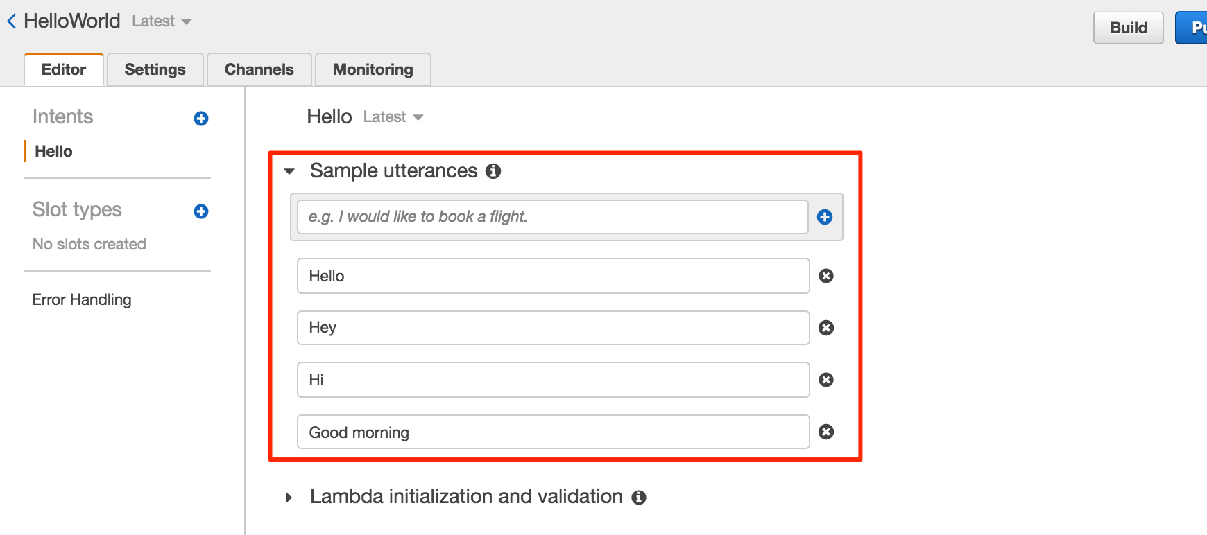Go back using the arrow beside HelloWorld
Viewport: 1207px width, 535px height.
pyautogui.click(x=12, y=21)
